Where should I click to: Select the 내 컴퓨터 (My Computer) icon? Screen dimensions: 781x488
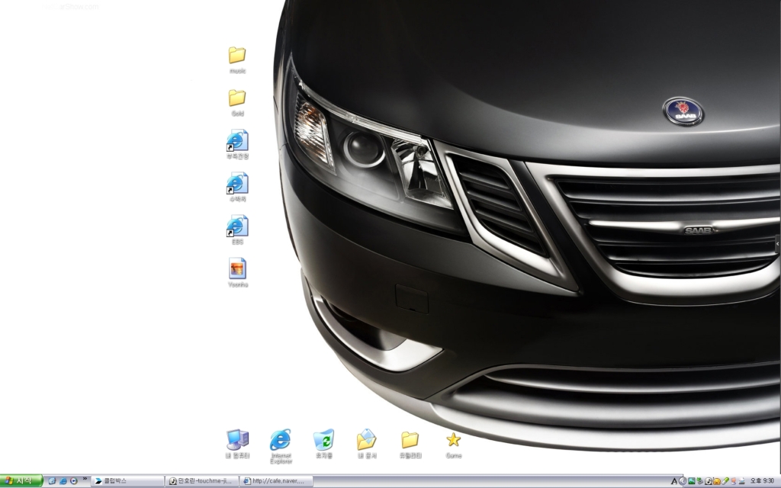tap(237, 444)
